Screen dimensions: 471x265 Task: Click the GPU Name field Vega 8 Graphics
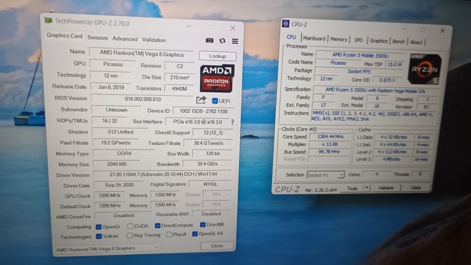pyautogui.click(x=142, y=54)
